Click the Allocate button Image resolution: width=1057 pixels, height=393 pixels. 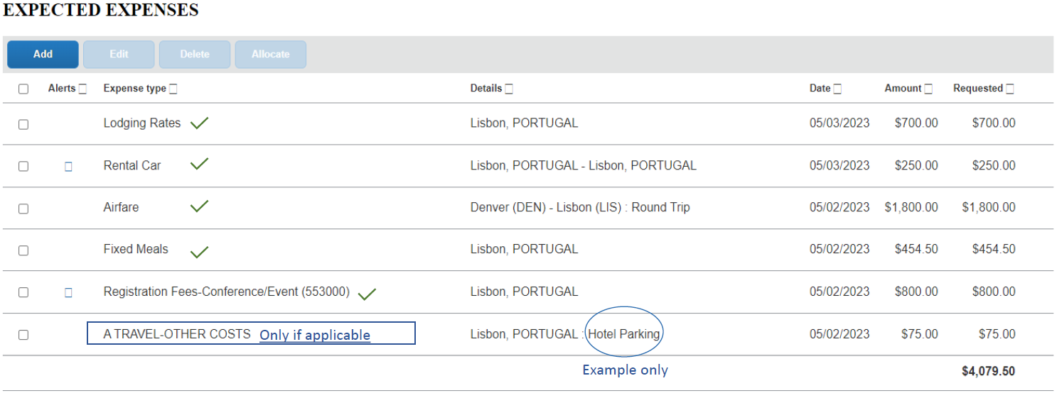pos(271,55)
